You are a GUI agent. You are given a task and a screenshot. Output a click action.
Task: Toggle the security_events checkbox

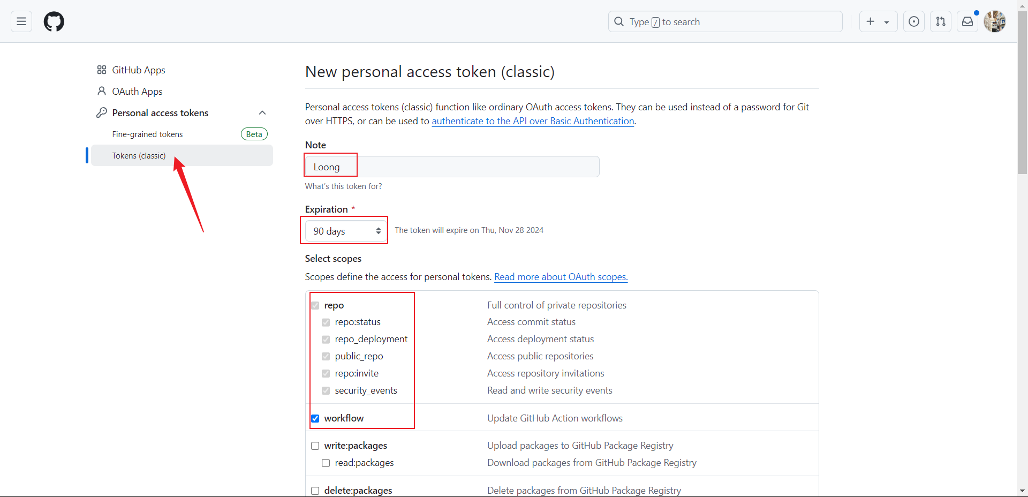326,391
